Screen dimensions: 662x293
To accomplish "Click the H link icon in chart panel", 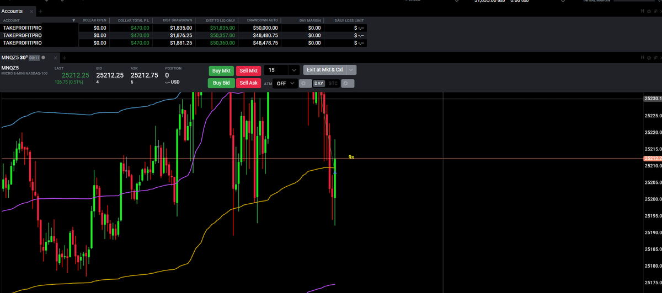I will click(642, 57).
